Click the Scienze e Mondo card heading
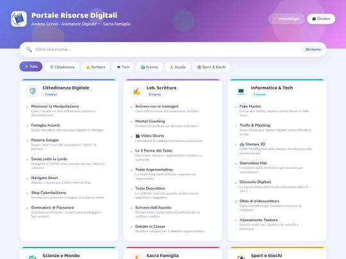This screenshot has height=259, width=346. 61,255
